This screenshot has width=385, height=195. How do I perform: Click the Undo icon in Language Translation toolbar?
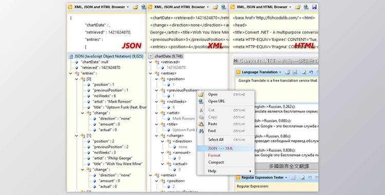pos(311,72)
